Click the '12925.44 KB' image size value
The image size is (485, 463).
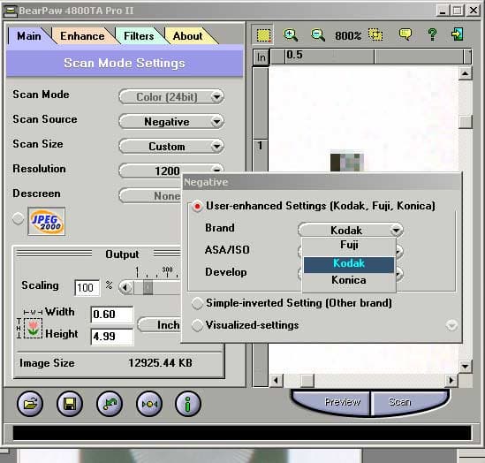click(x=160, y=363)
